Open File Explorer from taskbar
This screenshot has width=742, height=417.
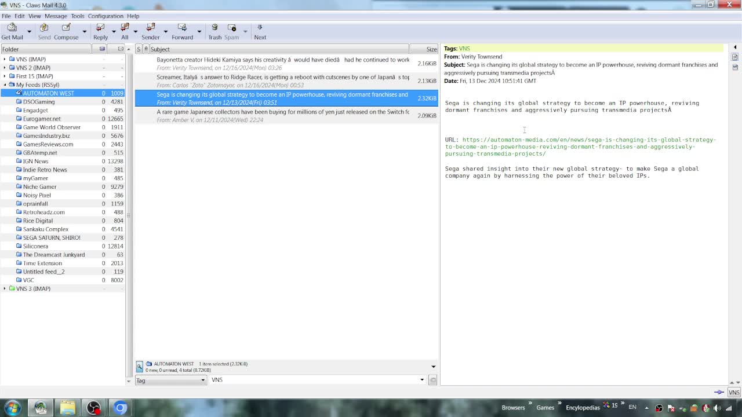[x=67, y=408]
